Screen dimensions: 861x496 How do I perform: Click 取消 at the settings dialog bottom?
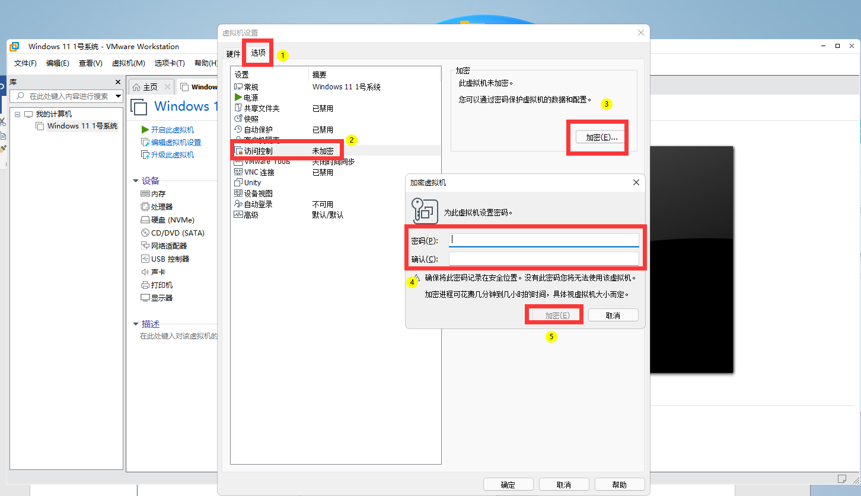pyautogui.click(x=564, y=484)
